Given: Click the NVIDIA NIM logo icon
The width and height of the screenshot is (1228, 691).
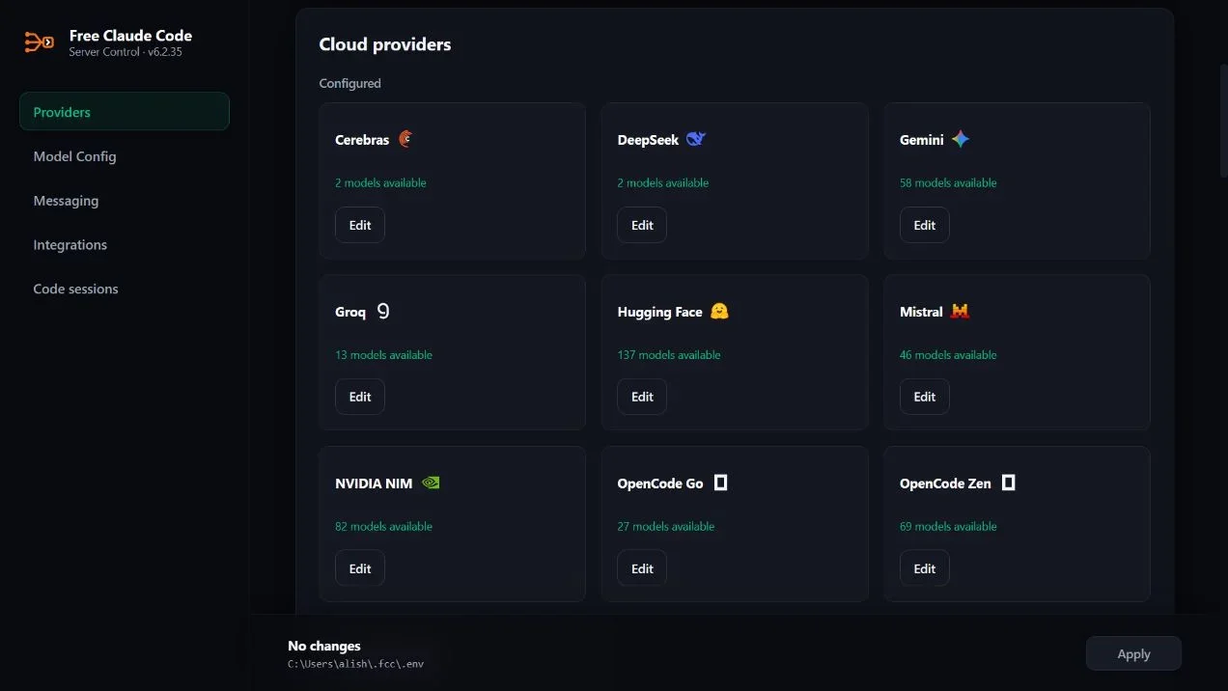Looking at the screenshot, I should click(x=431, y=483).
